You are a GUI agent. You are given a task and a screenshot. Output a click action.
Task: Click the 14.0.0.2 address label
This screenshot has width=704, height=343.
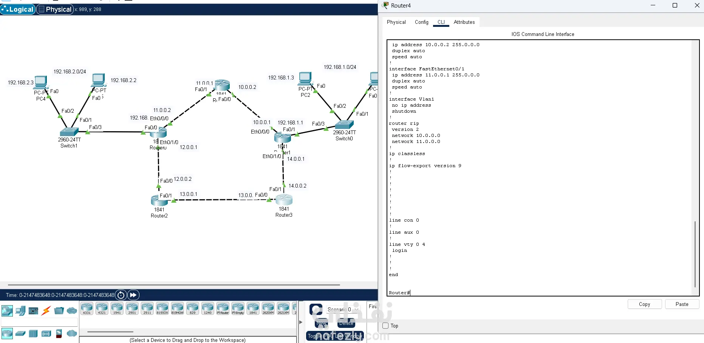point(298,186)
